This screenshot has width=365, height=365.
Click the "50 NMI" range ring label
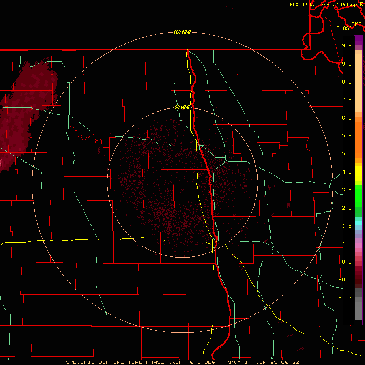(182, 107)
